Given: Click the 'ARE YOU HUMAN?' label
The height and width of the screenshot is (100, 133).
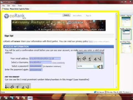Looking at the screenshot, I should tap(12, 77).
